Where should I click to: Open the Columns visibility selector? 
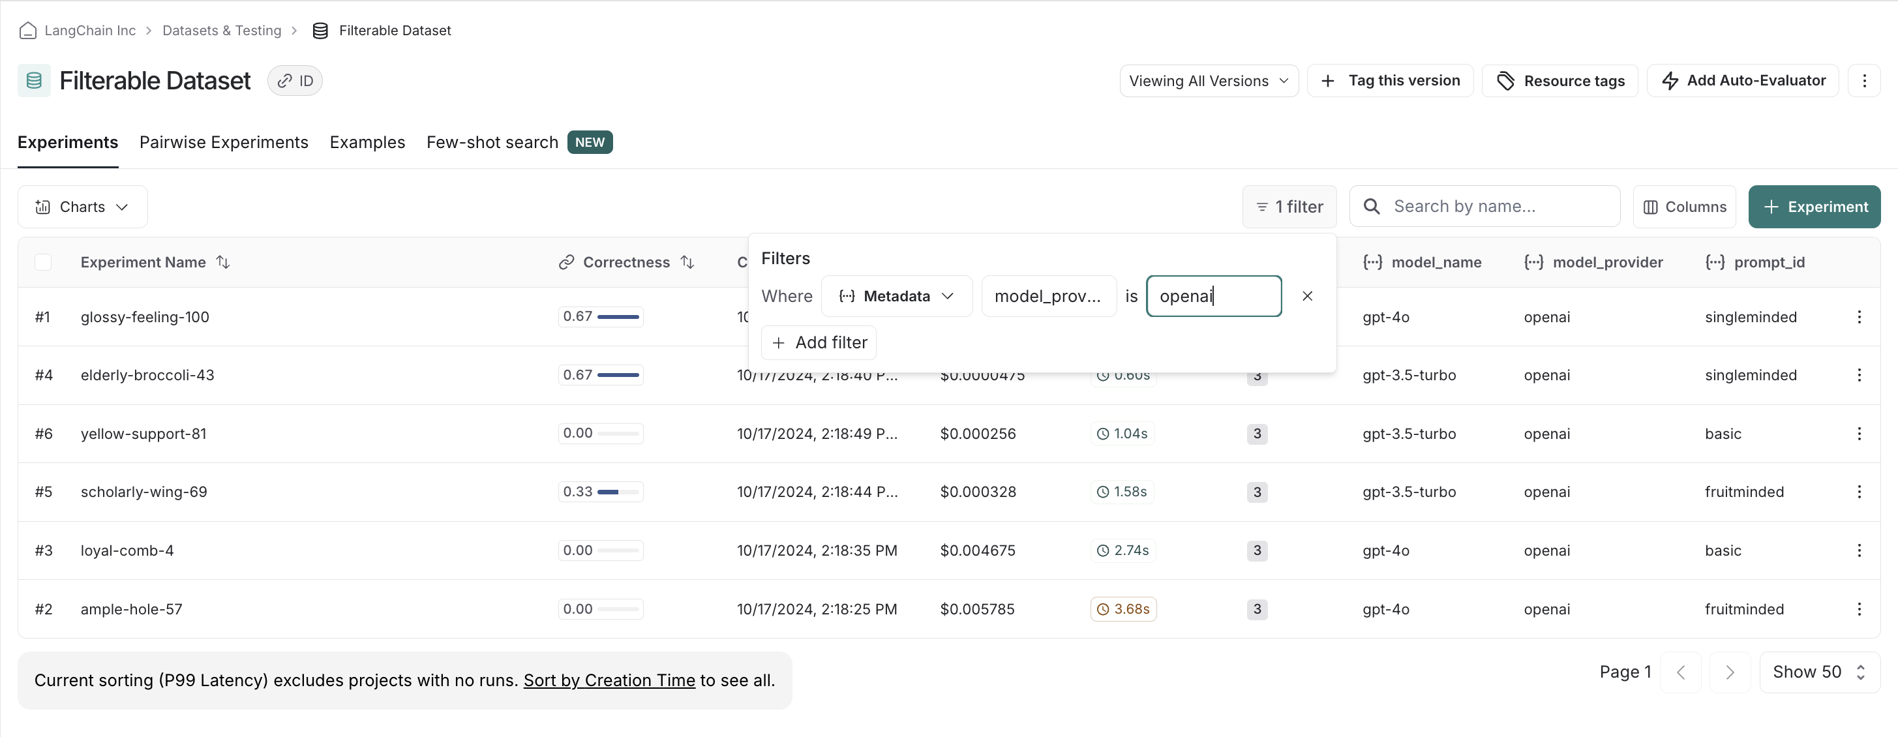(1684, 207)
